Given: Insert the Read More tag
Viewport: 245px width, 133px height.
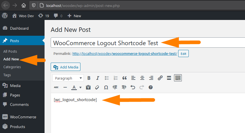Looking at the screenshot, I should click(x=169, y=78).
